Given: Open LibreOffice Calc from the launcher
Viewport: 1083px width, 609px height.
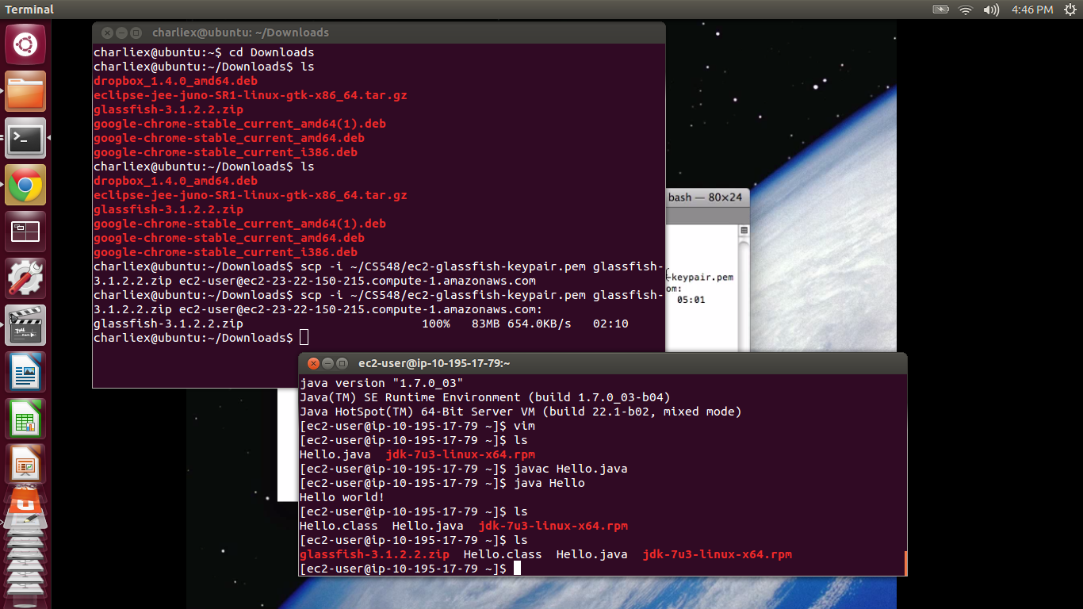Looking at the screenshot, I should (x=25, y=416).
